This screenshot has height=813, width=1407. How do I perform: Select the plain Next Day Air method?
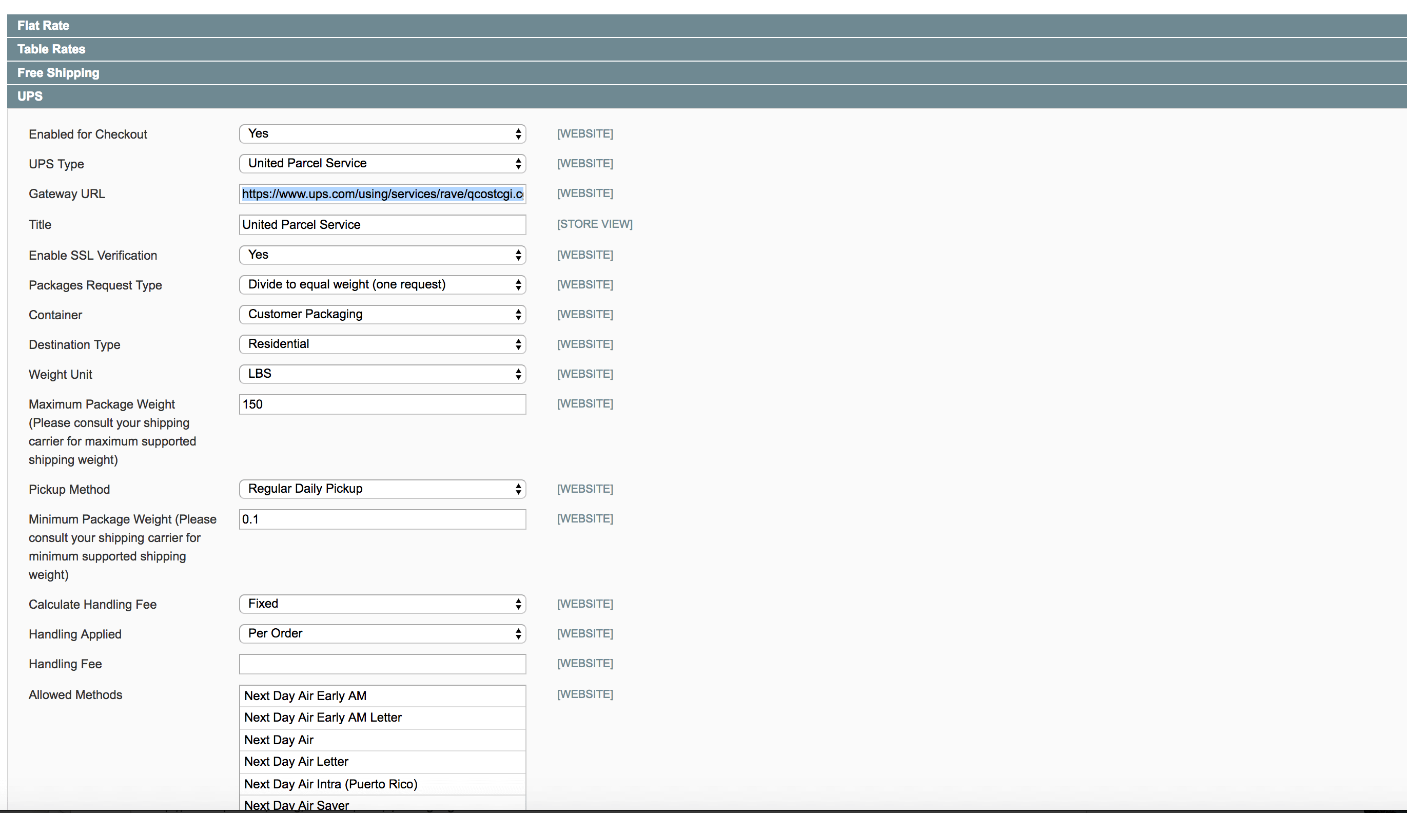pos(382,740)
